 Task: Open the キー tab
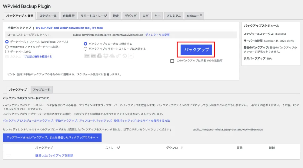click(x=157, y=16)
